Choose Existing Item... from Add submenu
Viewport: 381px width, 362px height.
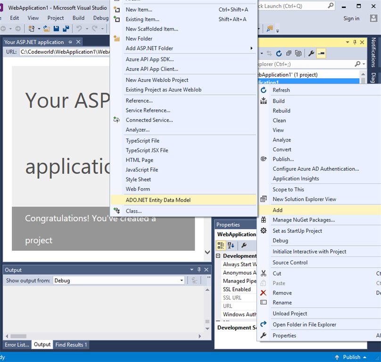[183, 19]
